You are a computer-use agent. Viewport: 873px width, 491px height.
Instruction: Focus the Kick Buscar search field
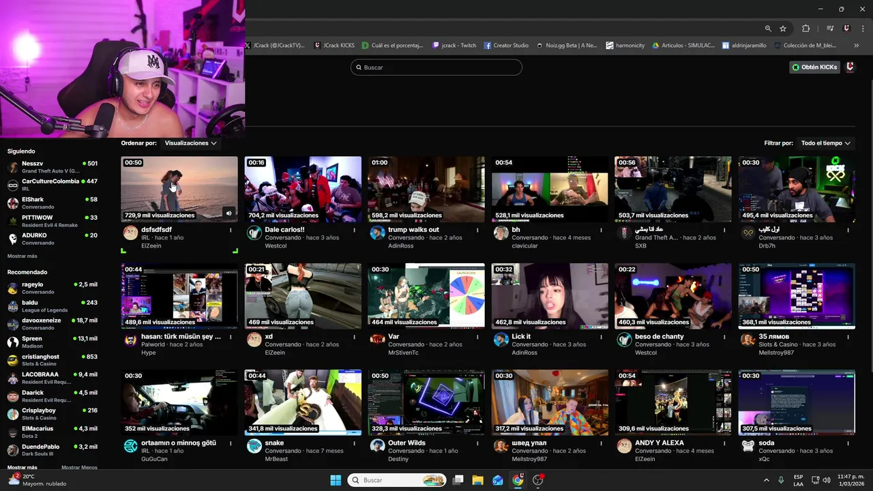(436, 67)
